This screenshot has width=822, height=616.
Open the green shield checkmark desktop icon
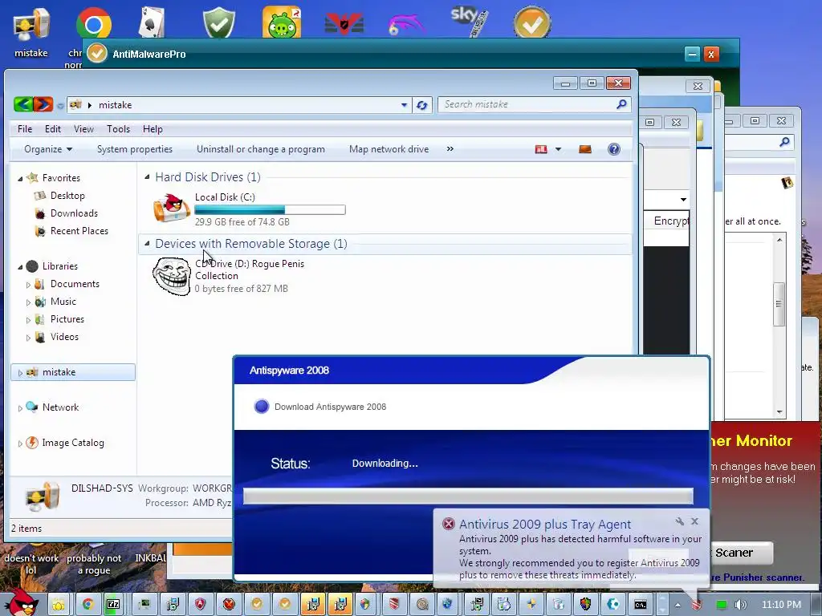point(218,22)
